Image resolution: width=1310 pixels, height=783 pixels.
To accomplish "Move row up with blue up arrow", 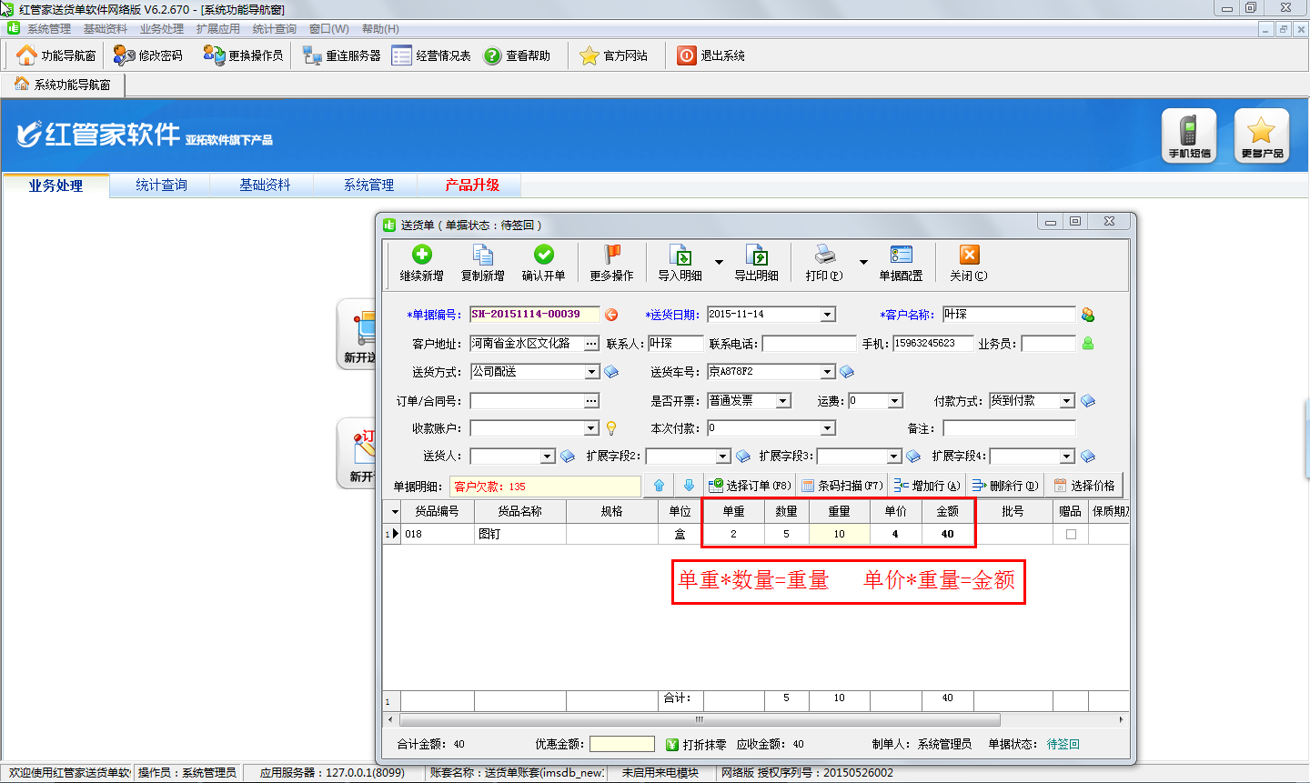I will tap(659, 486).
